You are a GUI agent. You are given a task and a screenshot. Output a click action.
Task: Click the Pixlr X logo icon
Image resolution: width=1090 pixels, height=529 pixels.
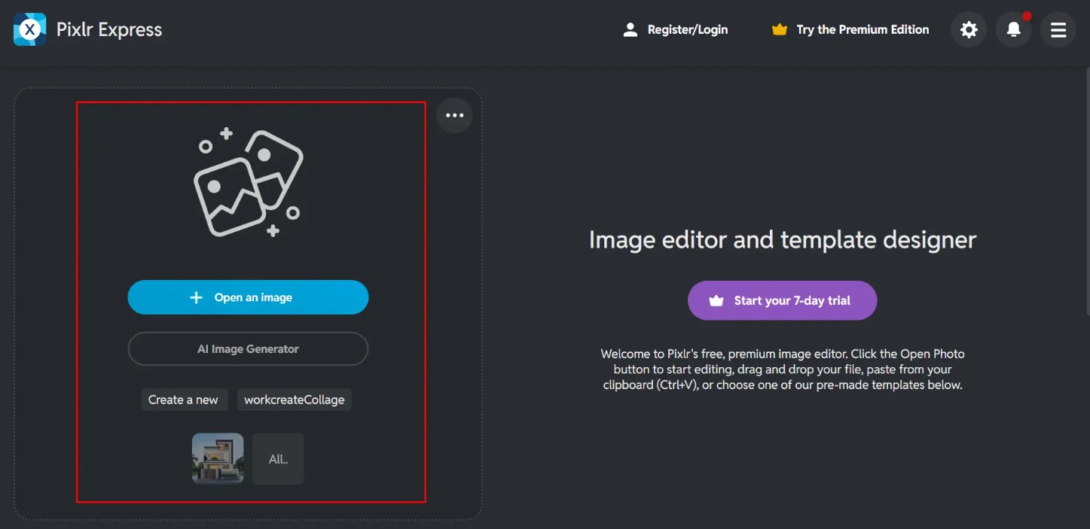pos(29,29)
